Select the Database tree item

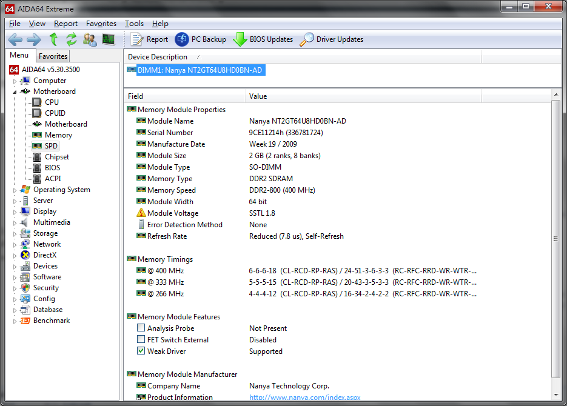pos(48,310)
